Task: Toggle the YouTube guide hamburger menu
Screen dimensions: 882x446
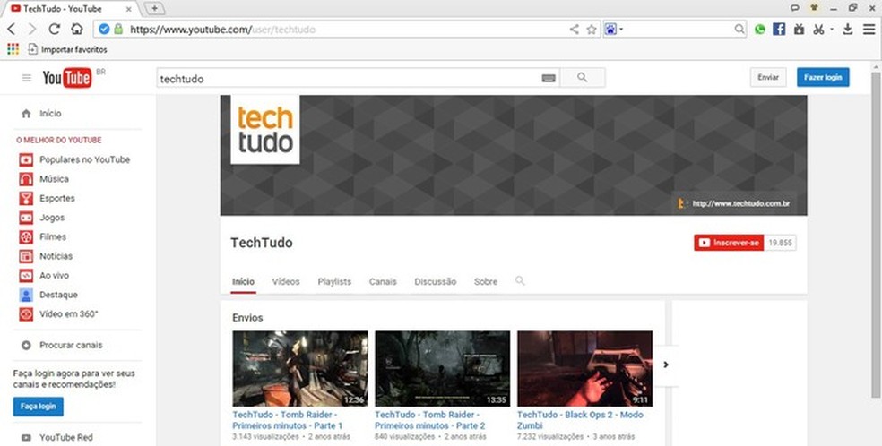Action: (26, 78)
